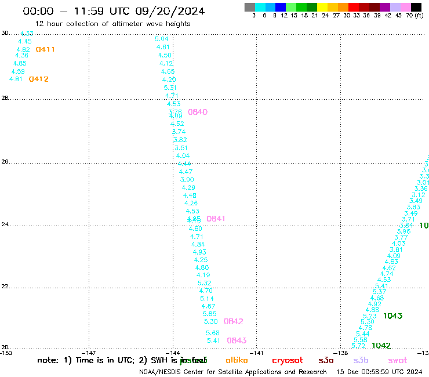Select the wave height value 4.74
The height and width of the screenshot is (377, 429).
tap(387, 274)
